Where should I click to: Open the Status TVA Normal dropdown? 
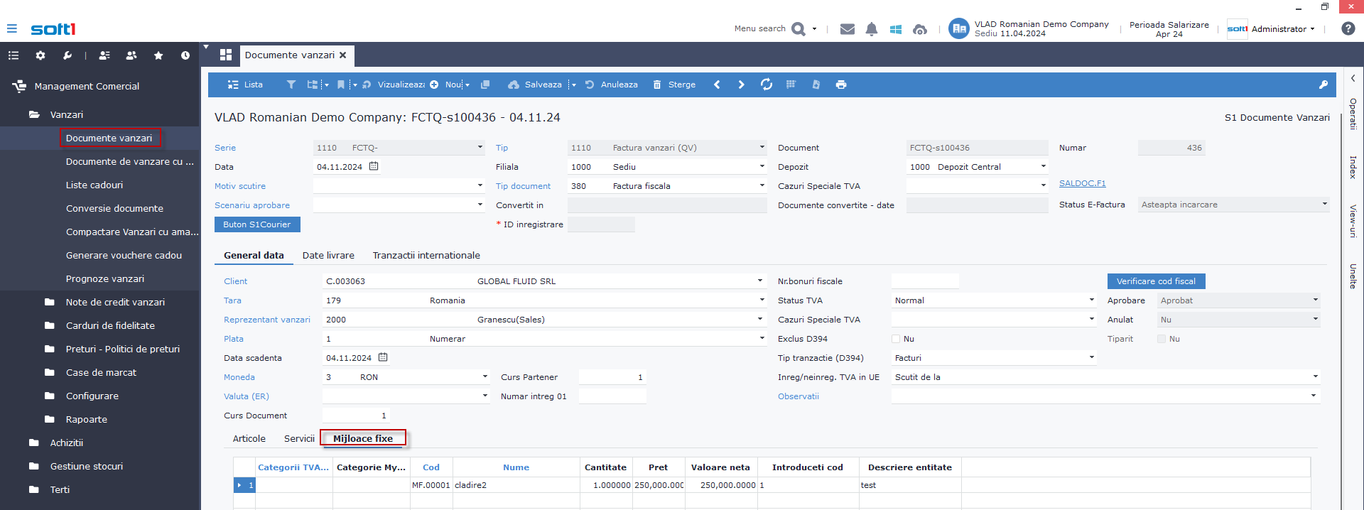pyautogui.click(x=1092, y=300)
